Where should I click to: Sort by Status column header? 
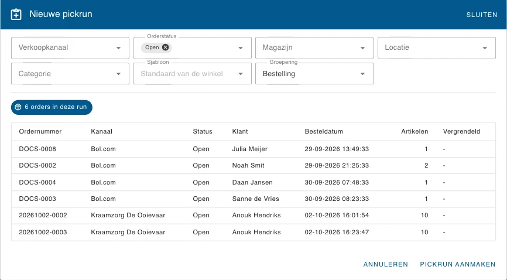tap(203, 131)
